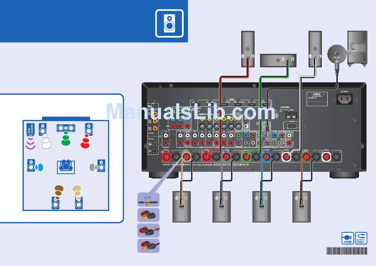Click the tall speaker wired with red cable
The height and width of the screenshot is (266, 376).
(x=248, y=49)
